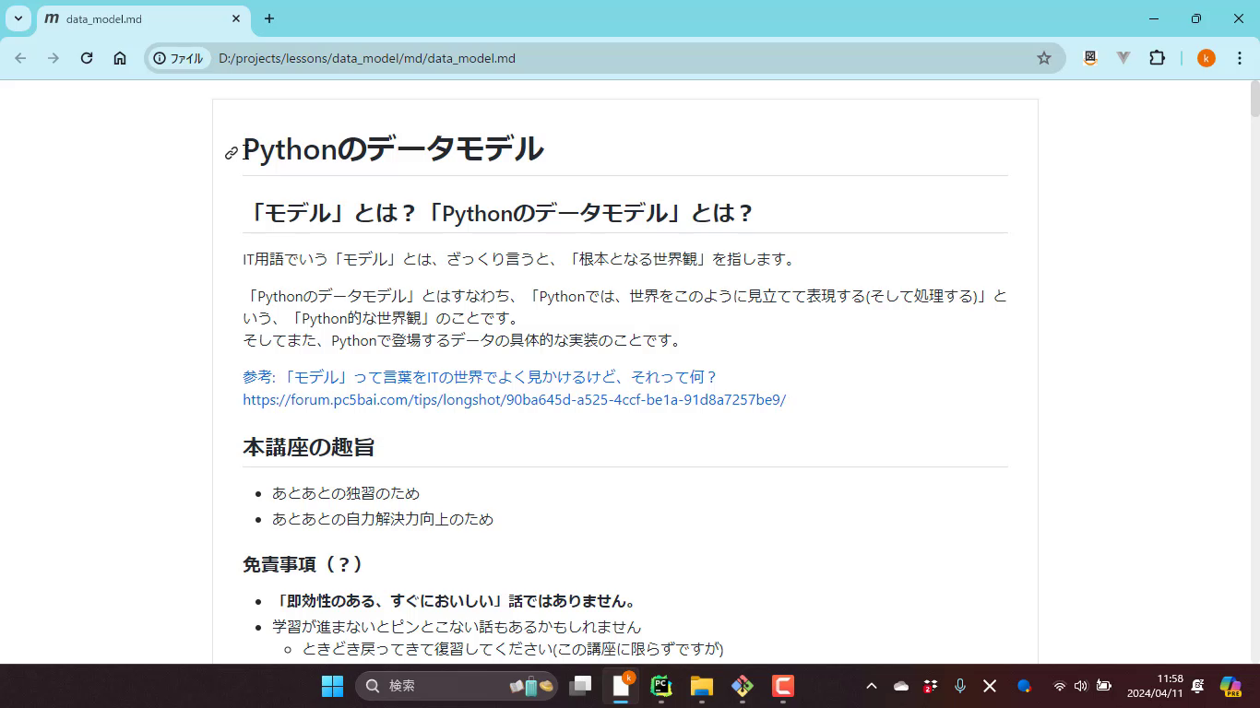
Task: Open the Chrome profile avatar k
Action: 1206,57
